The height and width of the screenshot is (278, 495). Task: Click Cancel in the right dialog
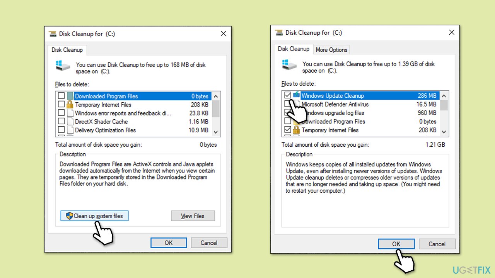(437, 244)
